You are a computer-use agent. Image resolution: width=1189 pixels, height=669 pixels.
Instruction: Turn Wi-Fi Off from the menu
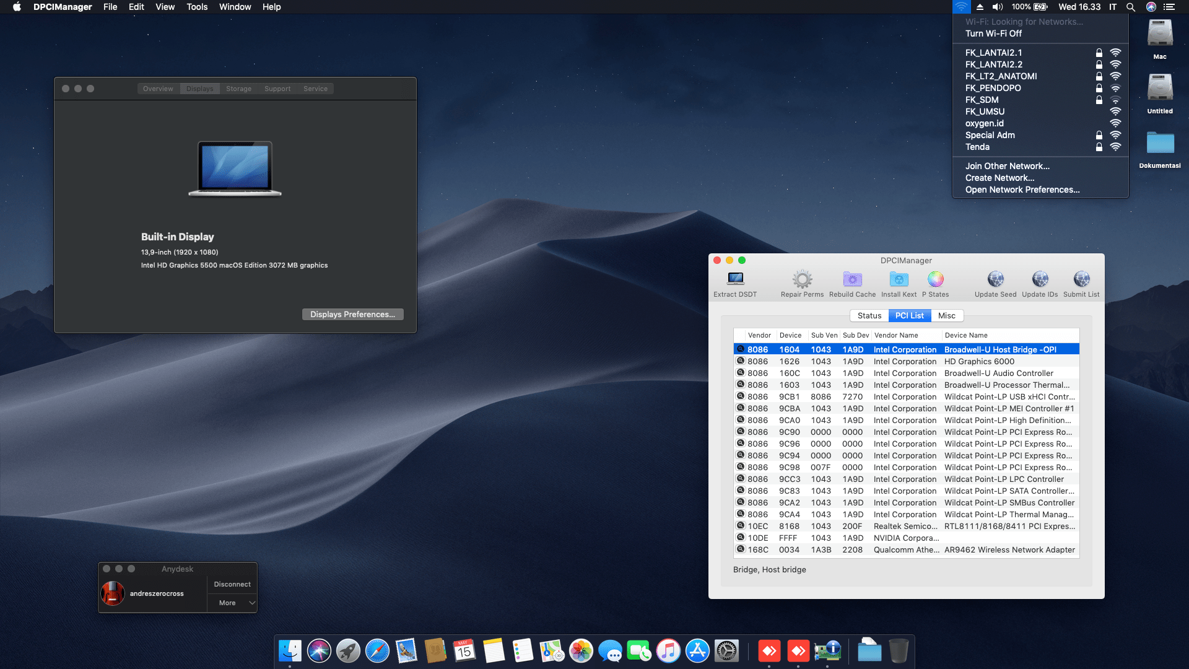[x=993, y=33]
